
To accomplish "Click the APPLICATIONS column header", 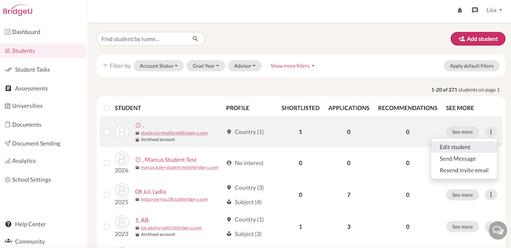I will pyautogui.click(x=349, y=107).
